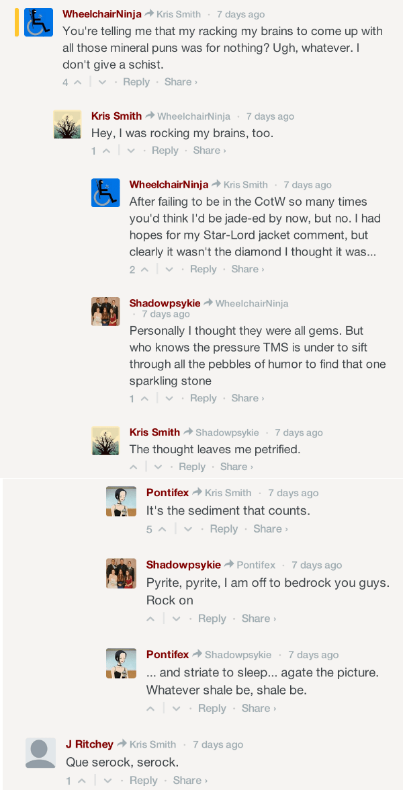Upvote Pontifex's "sediment that counts" comment
Viewport: 403px width, 790px height.
(x=162, y=529)
